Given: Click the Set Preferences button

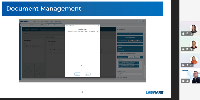Looking at the screenshot, I should click(130, 34).
